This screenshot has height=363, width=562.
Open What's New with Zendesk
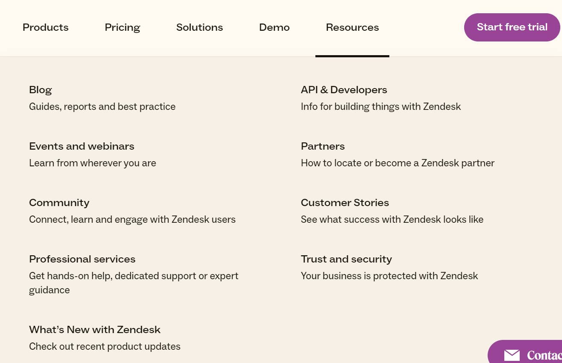click(x=95, y=330)
